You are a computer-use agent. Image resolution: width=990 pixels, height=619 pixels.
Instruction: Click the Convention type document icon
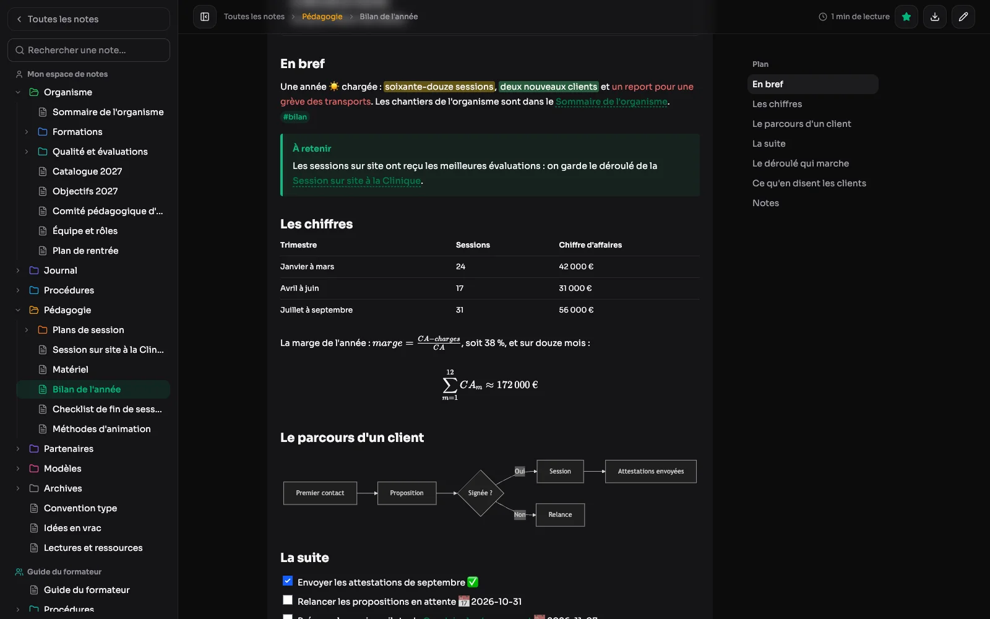click(34, 508)
